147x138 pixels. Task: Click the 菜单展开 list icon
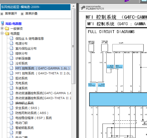[x=2, y=14]
